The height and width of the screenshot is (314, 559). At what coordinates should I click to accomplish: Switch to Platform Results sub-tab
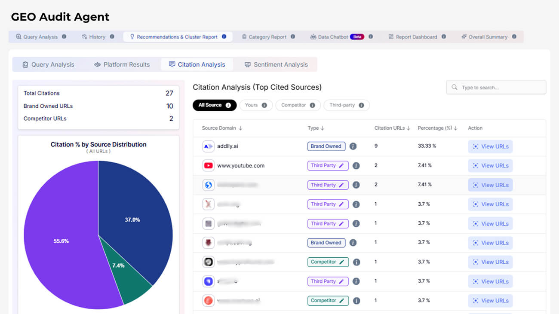pyautogui.click(x=122, y=64)
